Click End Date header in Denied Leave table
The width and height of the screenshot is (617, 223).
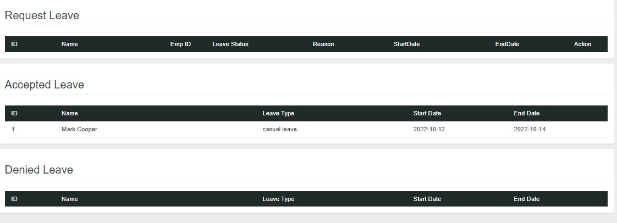526,199
